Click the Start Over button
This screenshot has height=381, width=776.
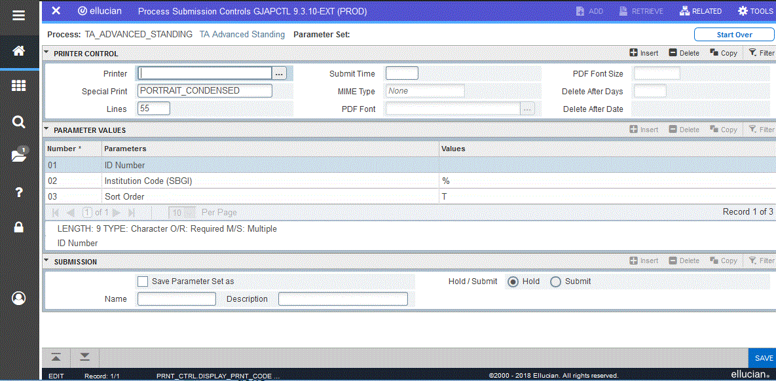pyautogui.click(x=734, y=35)
